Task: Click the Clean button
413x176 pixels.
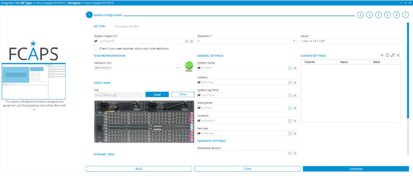Action: click(247, 169)
